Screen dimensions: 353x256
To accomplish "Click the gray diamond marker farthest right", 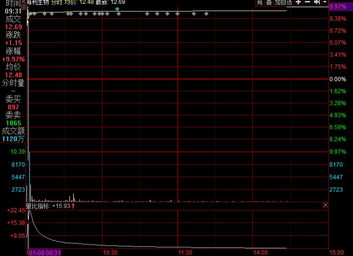I will 206,14.
